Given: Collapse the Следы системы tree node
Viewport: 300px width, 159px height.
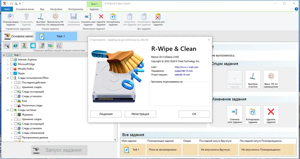Looking at the screenshot, I should (8, 110).
